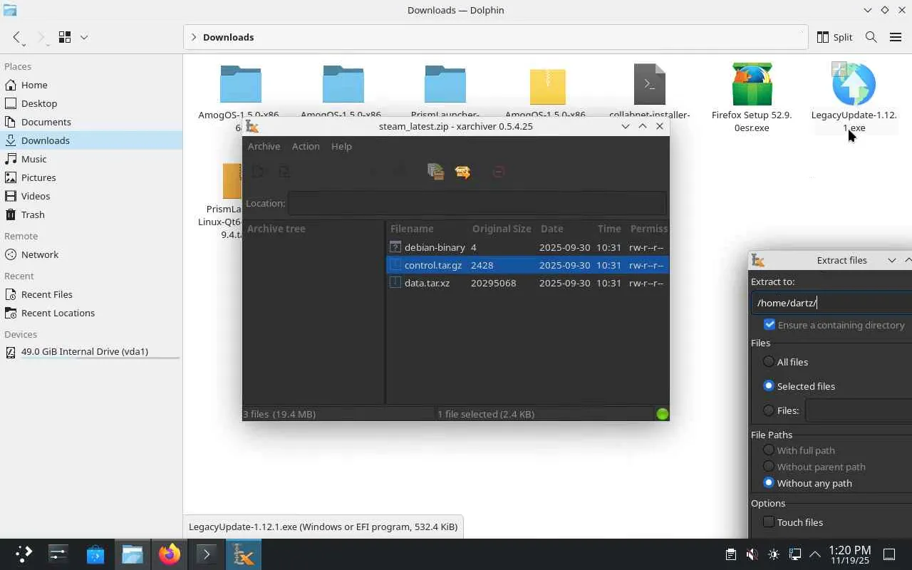Select the yellow AmogOS zip archive icon
The height and width of the screenshot is (570, 912).
pos(548,85)
